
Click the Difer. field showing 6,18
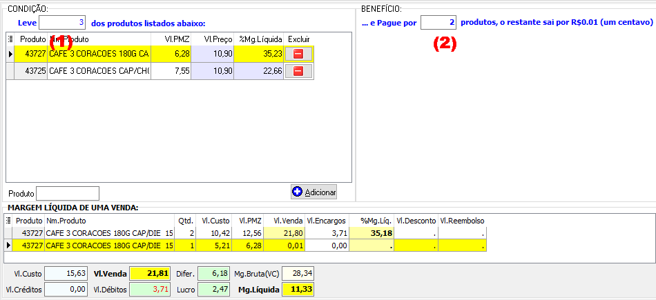click(213, 274)
